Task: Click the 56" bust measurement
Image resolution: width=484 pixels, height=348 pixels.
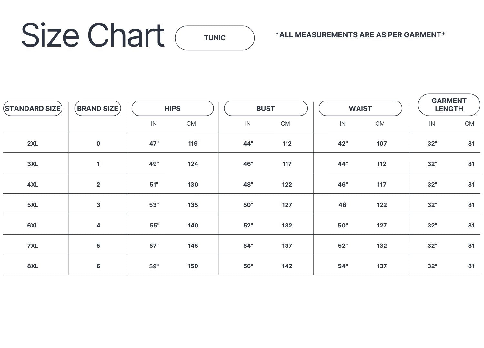Action: (248, 266)
